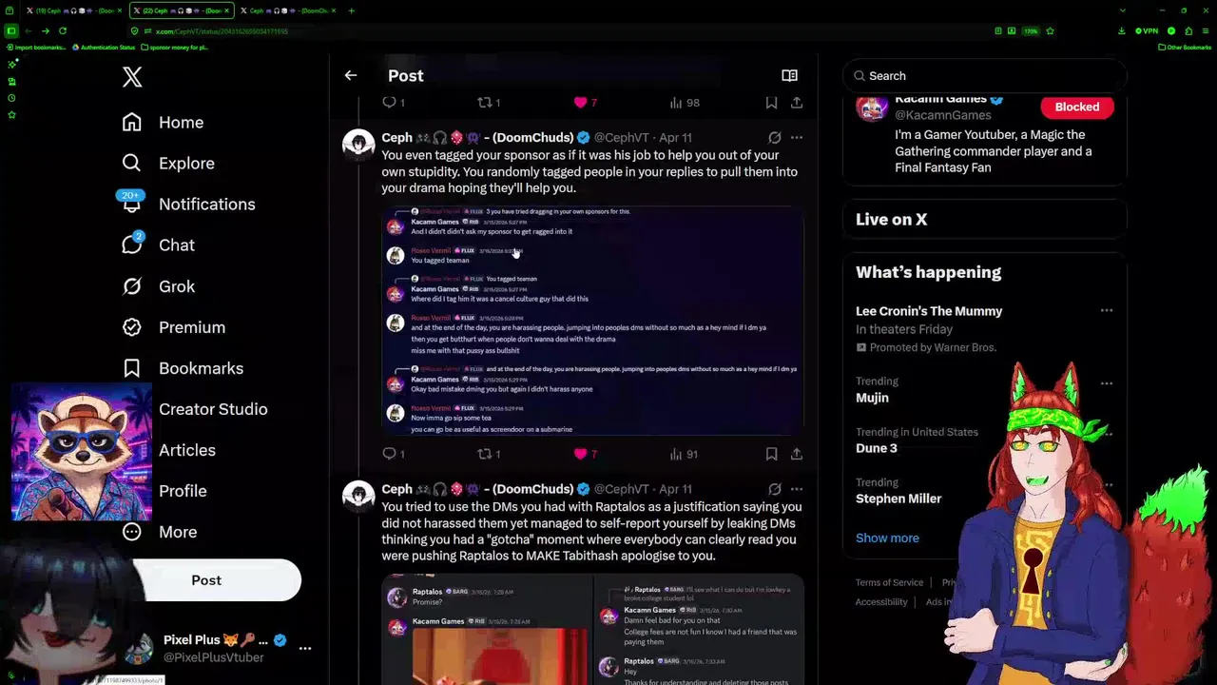
Task: Bookmark the post with 91 views
Action: (x=771, y=454)
